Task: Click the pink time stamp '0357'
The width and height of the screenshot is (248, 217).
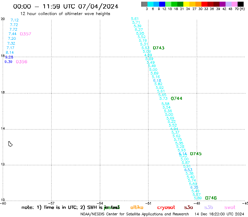Action: click(25, 34)
